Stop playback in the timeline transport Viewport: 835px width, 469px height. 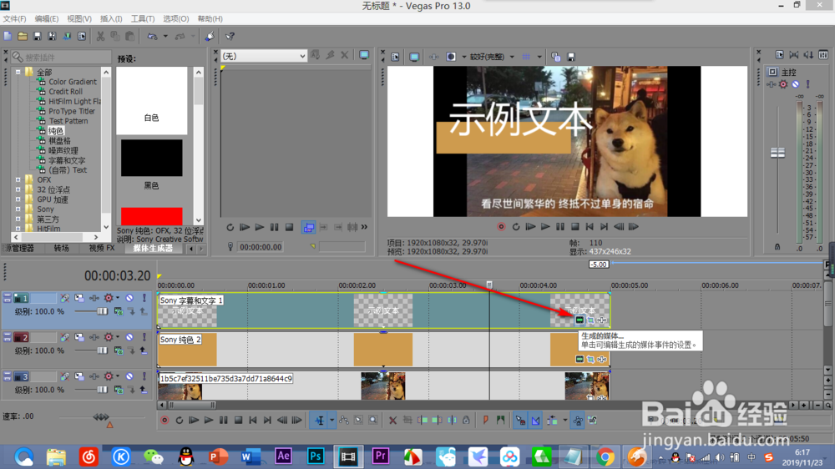coord(239,421)
